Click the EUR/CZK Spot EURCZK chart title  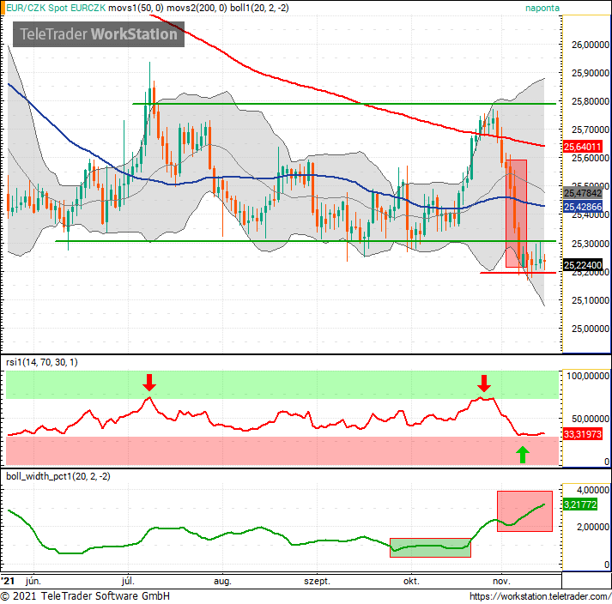click(56, 8)
